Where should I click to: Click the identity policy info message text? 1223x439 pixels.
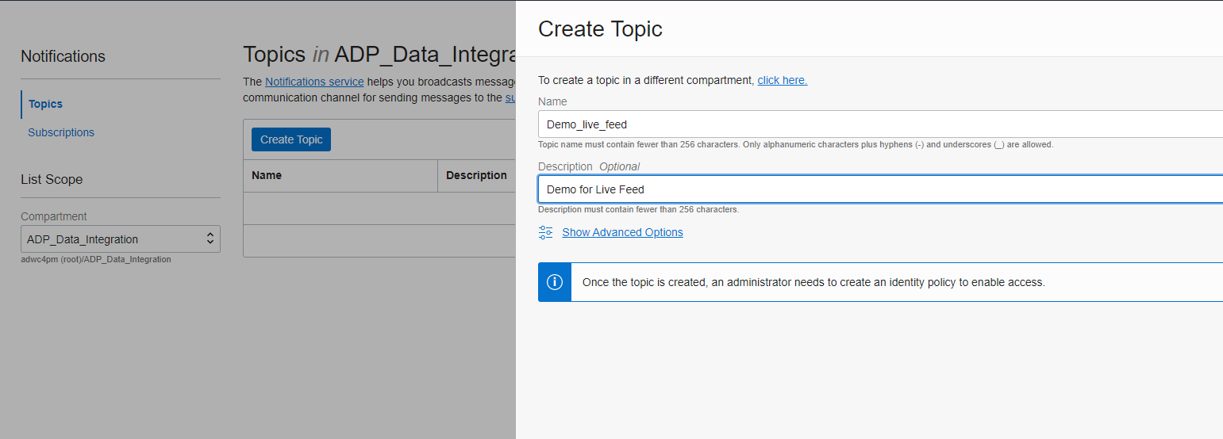[813, 282]
